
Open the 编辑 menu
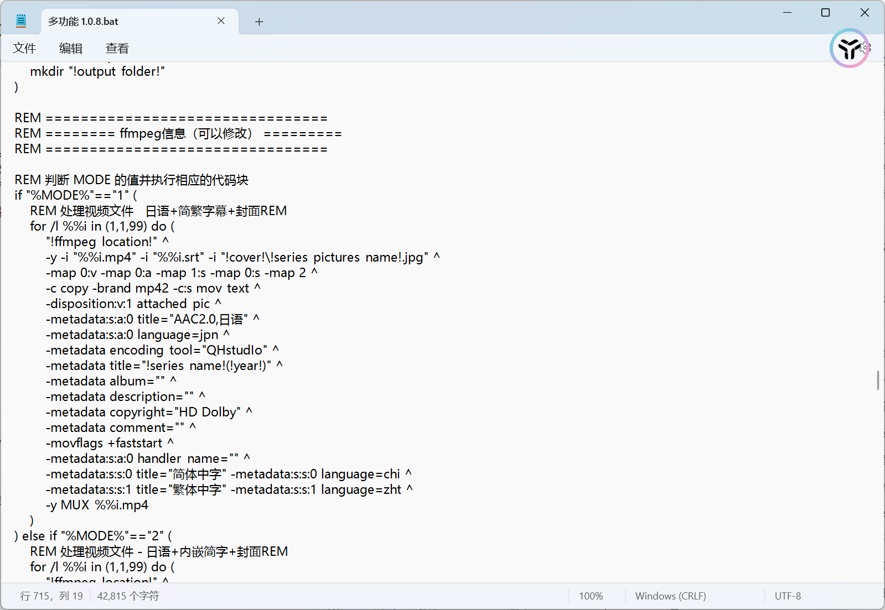click(x=71, y=49)
